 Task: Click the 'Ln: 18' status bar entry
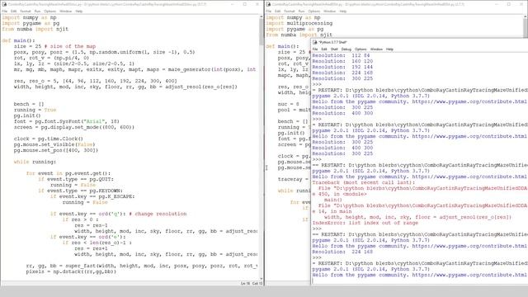(x=245, y=284)
